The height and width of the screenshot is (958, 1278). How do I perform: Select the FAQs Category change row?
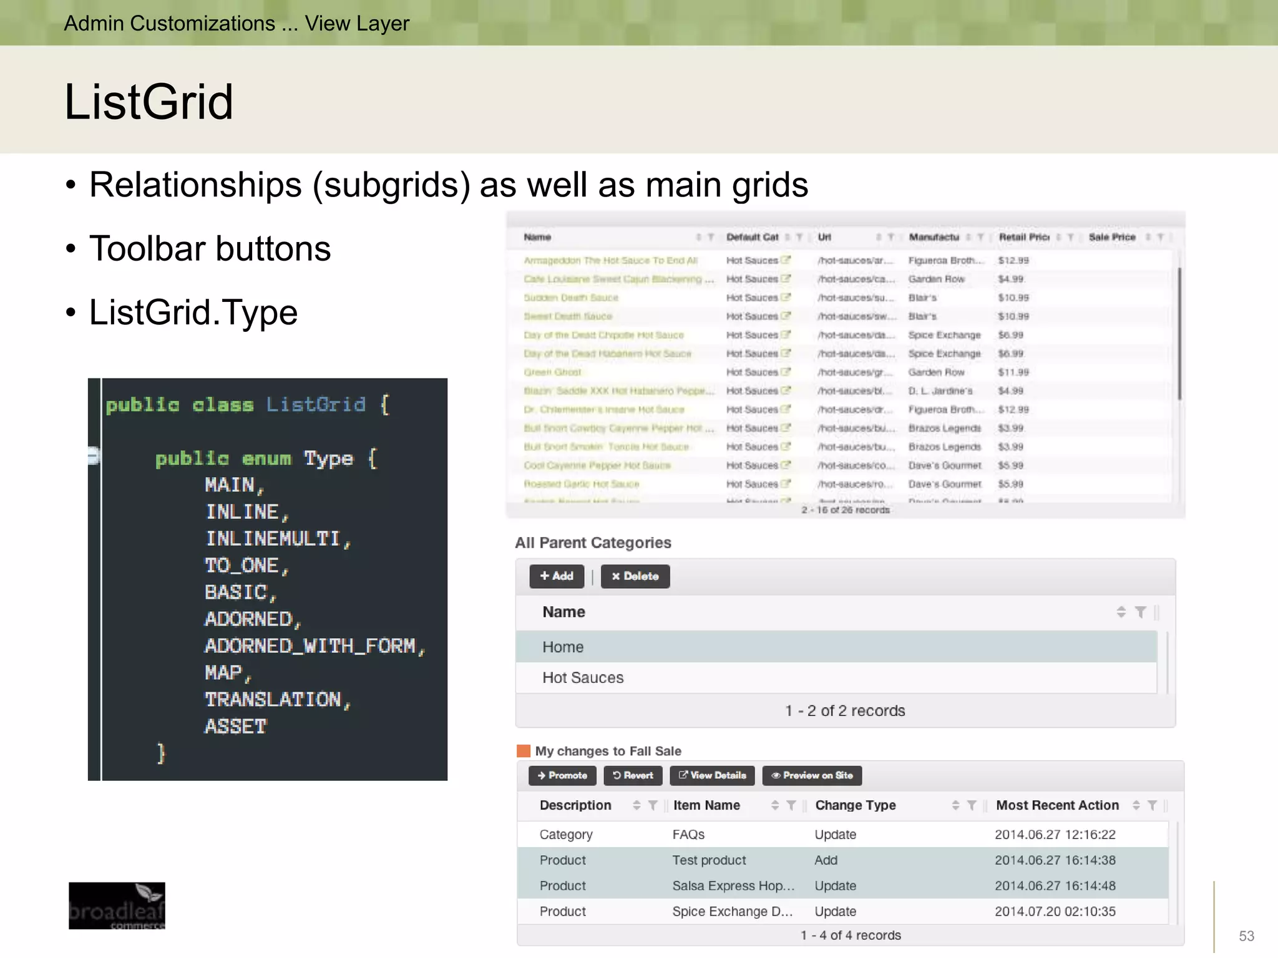point(842,835)
